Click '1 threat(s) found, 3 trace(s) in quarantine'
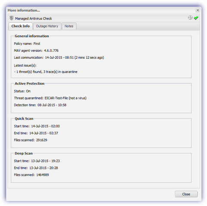Screen dimensions: 207x206 click(46, 72)
